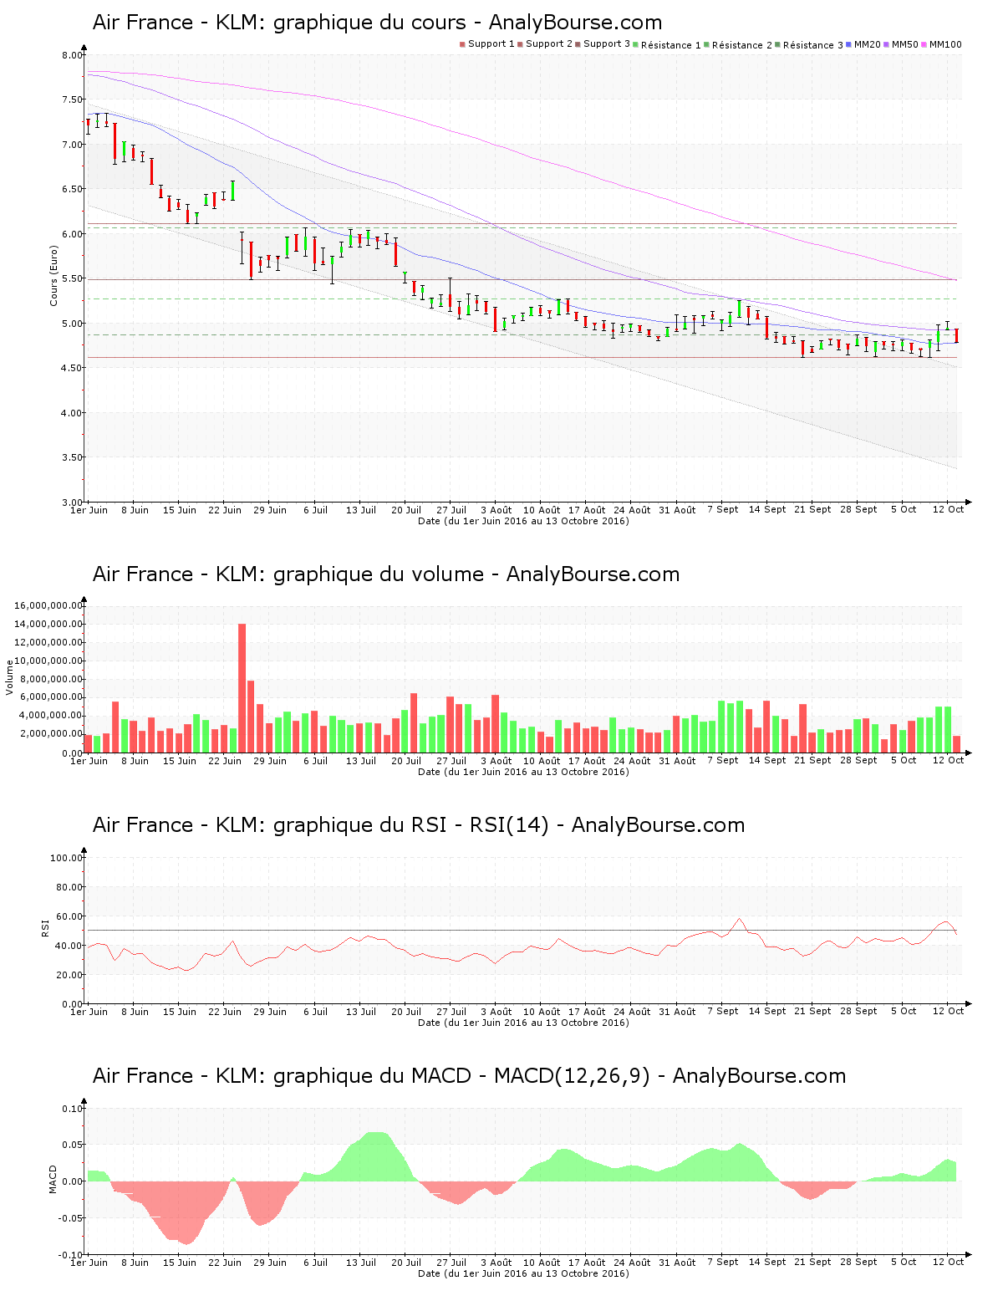The image size is (1003, 1296).
Task: Select the Support 3 legend label
Action: (x=607, y=44)
